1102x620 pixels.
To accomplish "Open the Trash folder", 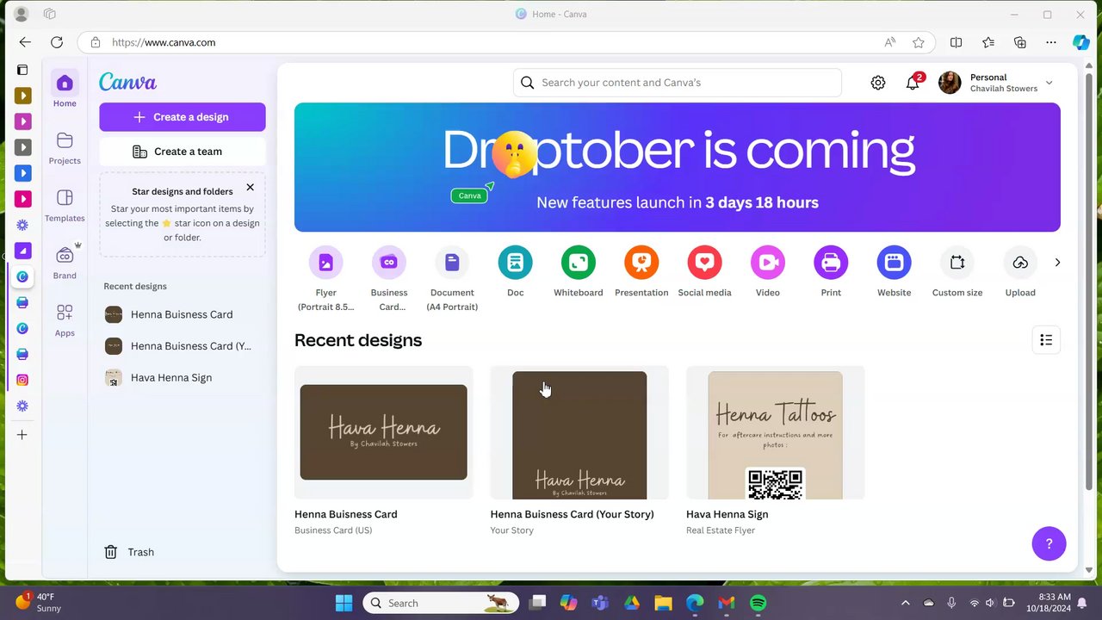I will (x=129, y=552).
